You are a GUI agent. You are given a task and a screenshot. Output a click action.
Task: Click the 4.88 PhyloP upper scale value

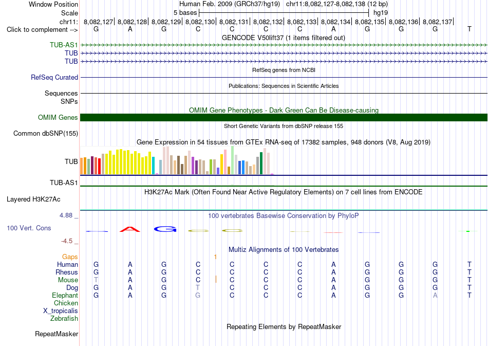click(66, 215)
